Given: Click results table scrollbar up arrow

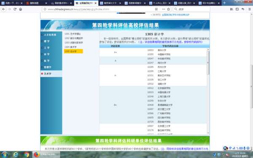Looking at the screenshot, I should coord(208,50).
